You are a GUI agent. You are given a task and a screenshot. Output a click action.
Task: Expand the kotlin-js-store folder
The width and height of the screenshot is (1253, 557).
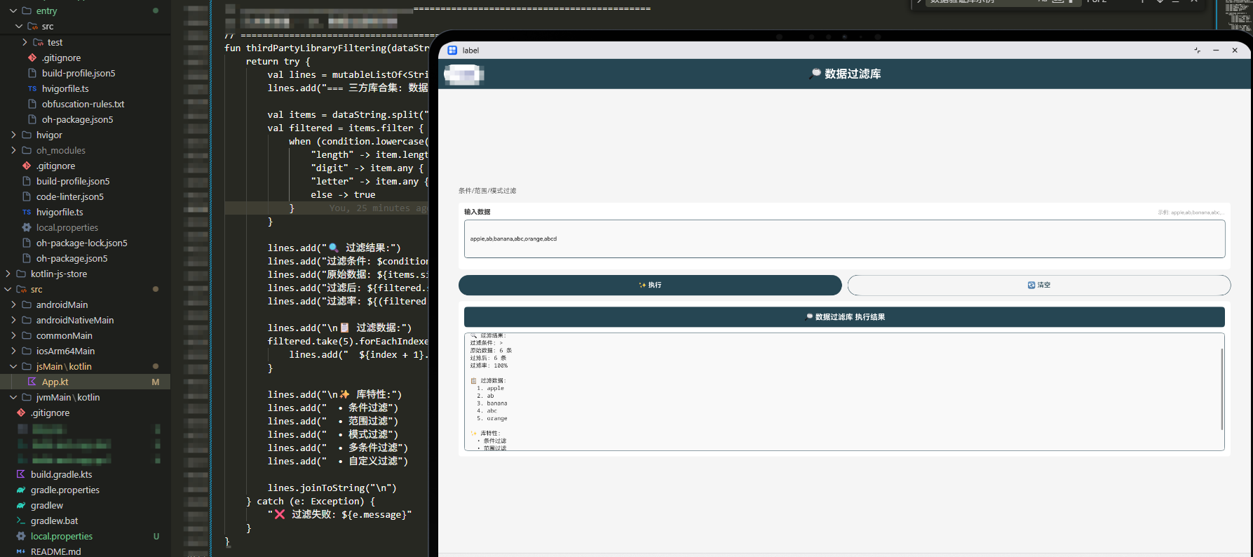[x=8, y=274]
